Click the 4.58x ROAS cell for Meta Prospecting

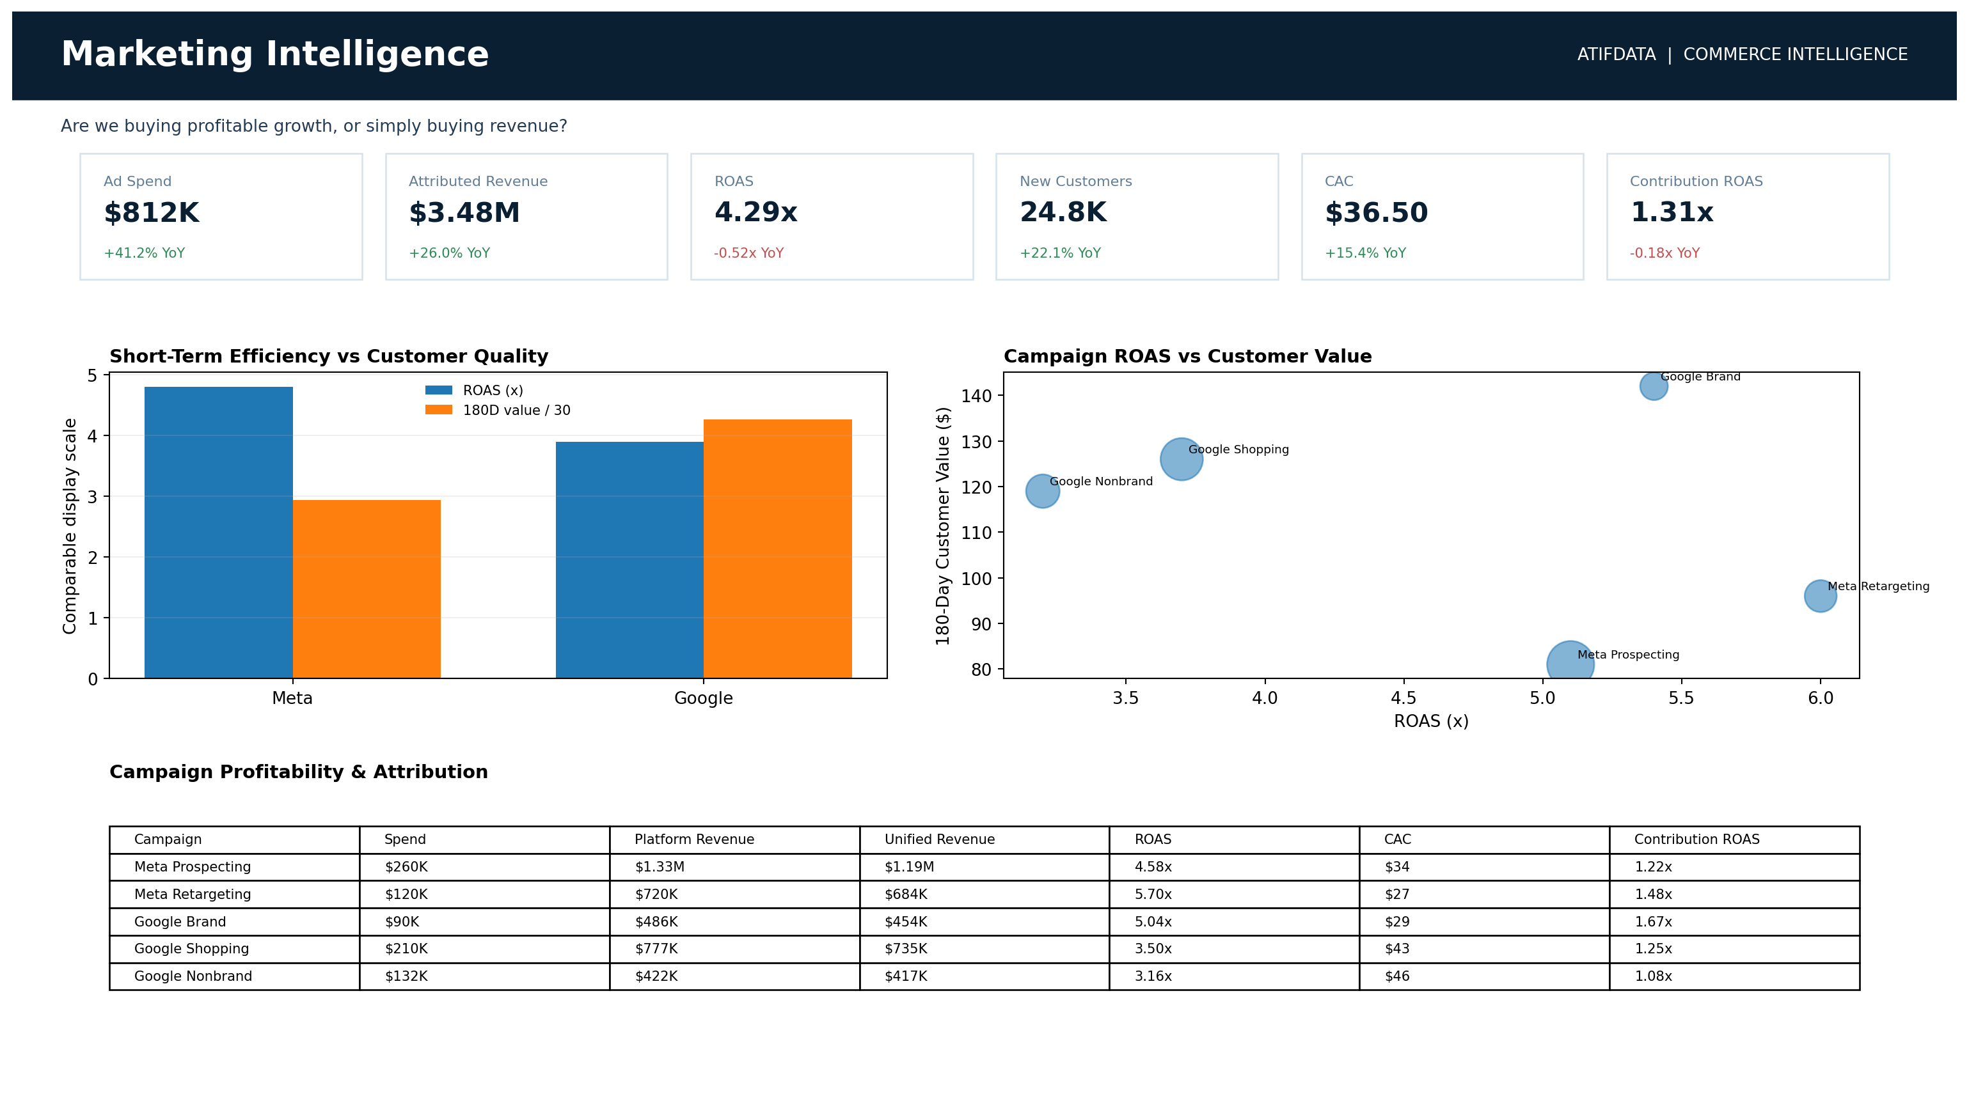pos(1235,868)
